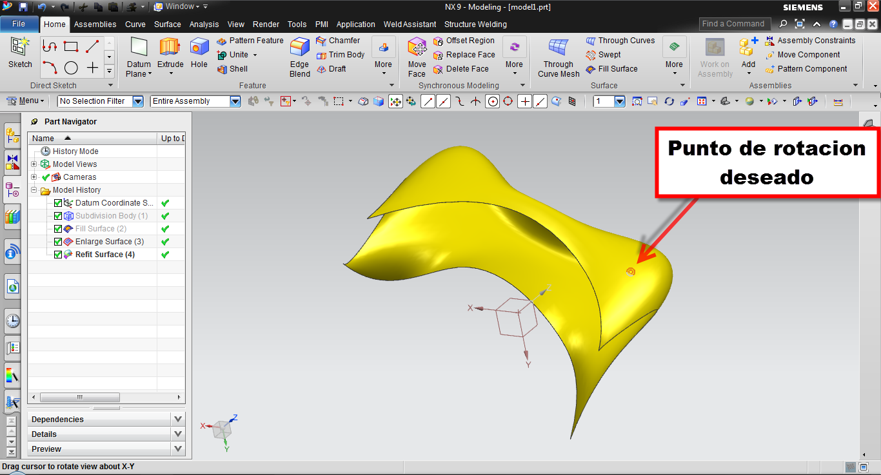Choose the Shell command
The height and width of the screenshot is (475, 881).
point(232,69)
